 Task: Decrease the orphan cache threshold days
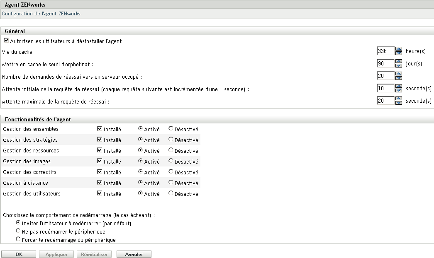[398, 65]
